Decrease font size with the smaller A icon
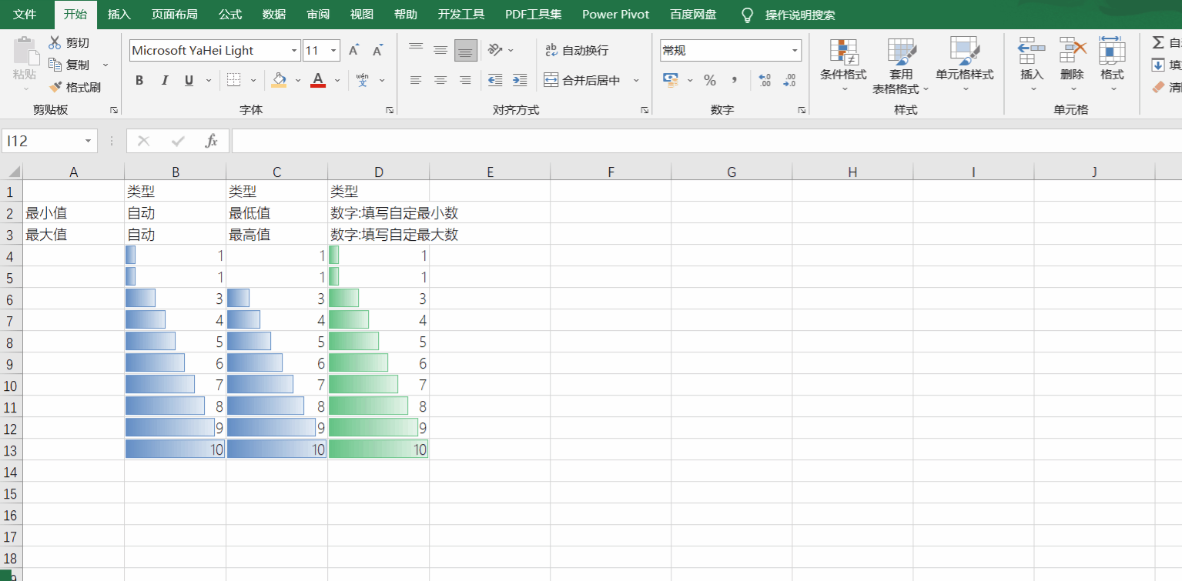This screenshot has height=581, width=1182. [377, 51]
